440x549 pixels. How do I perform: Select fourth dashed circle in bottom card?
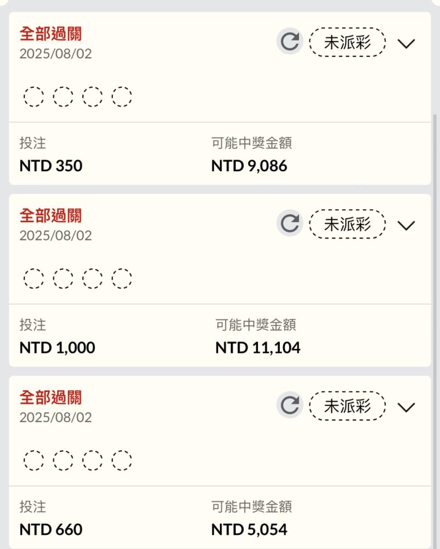122,460
